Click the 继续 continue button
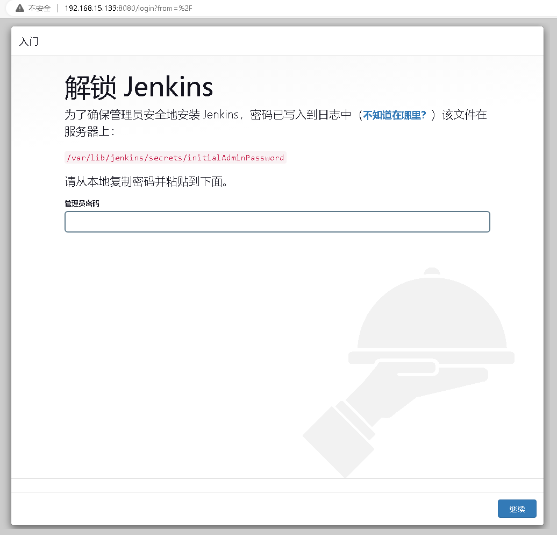Viewport: 557px width, 535px height. pos(517,509)
